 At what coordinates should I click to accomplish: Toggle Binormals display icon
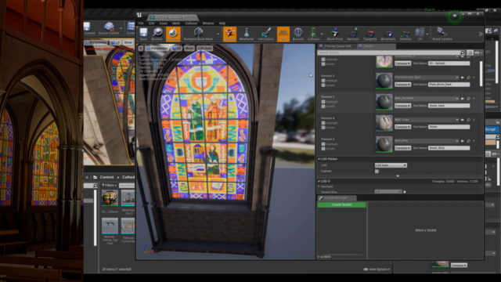388,34
